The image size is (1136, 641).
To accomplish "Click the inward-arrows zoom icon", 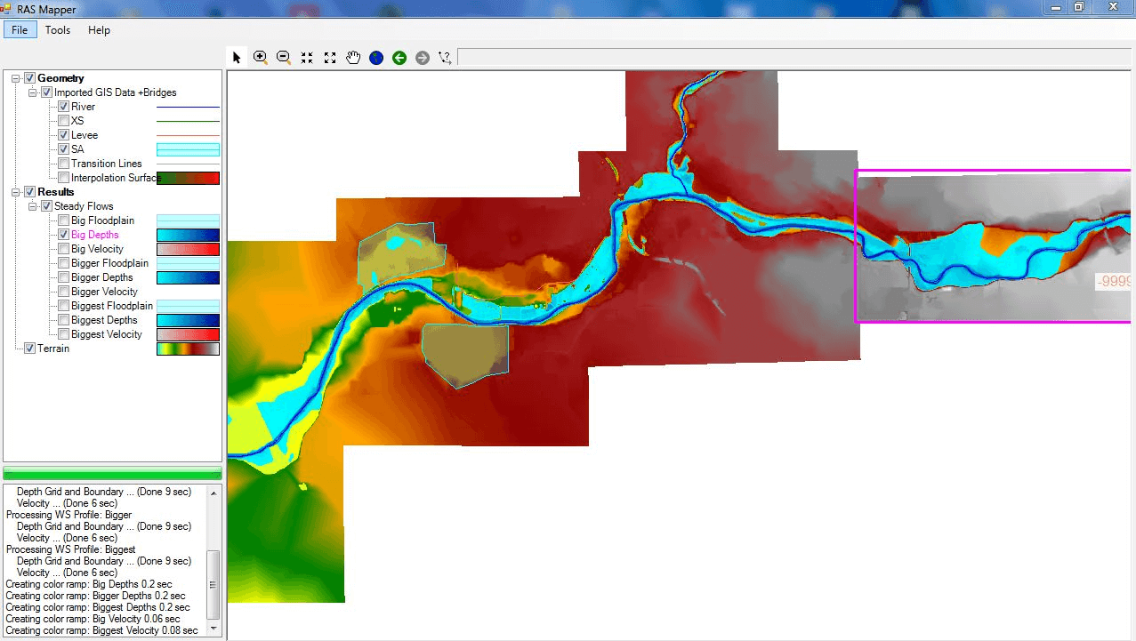I will coord(307,58).
